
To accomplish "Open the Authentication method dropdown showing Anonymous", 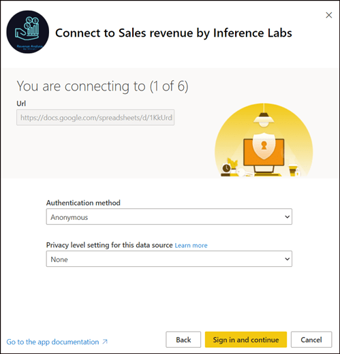I will [169, 216].
